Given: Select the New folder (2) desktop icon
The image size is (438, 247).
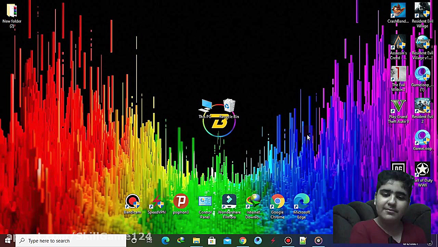Looking at the screenshot, I should (x=12, y=15).
